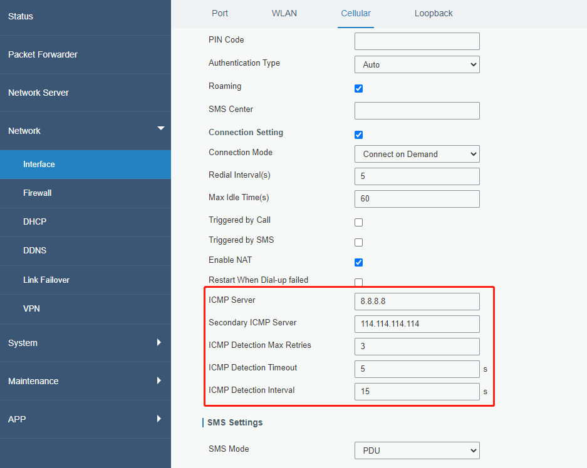Open the Port tab
The image size is (587, 468).
click(220, 13)
